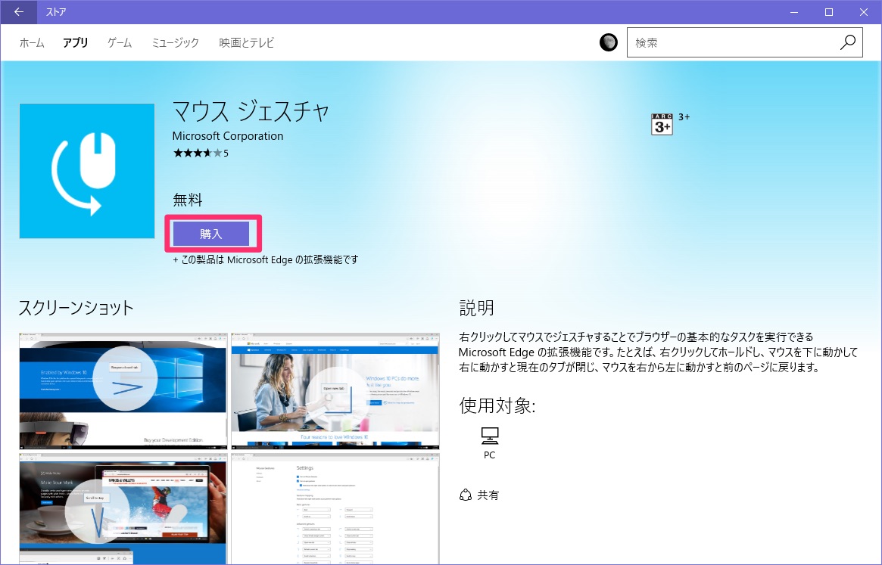882x565 pixels.
Task: Open the ホーム tab
Action: pos(32,42)
